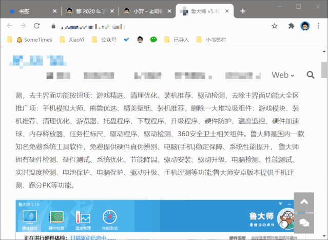Switch to the 小羿 - 老司机 tab
The height and width of the screenshot is (240, 328).
[147, 11]
